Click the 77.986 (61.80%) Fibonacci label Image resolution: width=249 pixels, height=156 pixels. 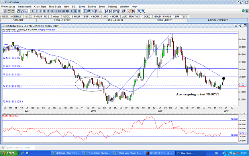click(12, 75)
